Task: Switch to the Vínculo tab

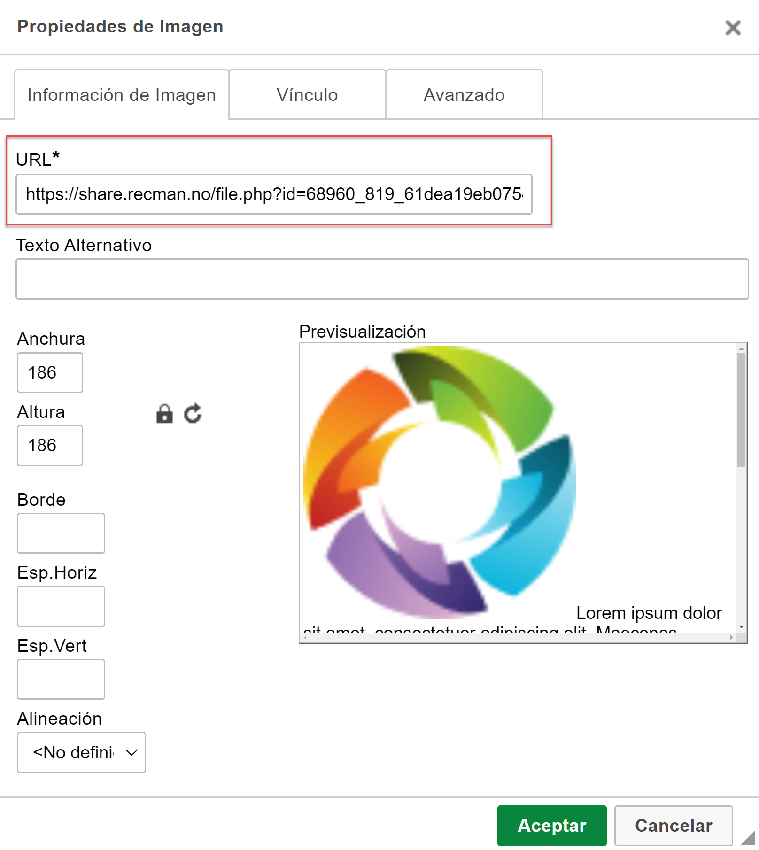Action: pyautogui.click(x=307, y=95)
